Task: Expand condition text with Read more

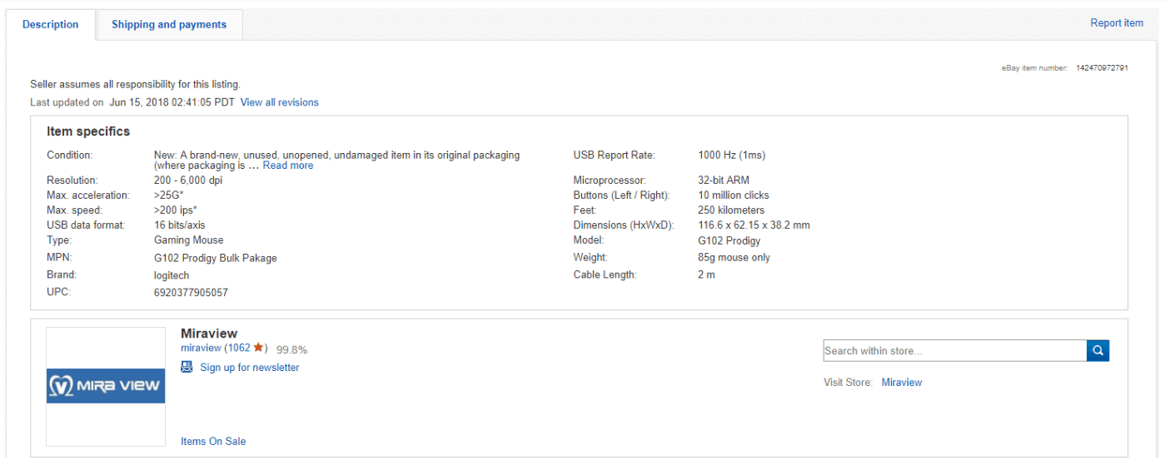Action: (x=288, y=166)
